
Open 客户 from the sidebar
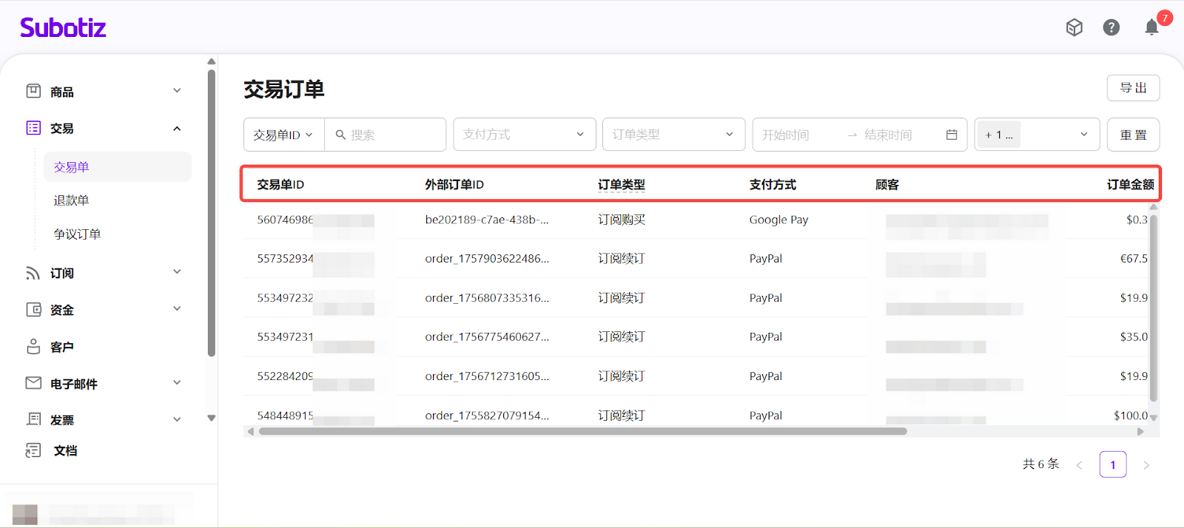click(61, 347)
